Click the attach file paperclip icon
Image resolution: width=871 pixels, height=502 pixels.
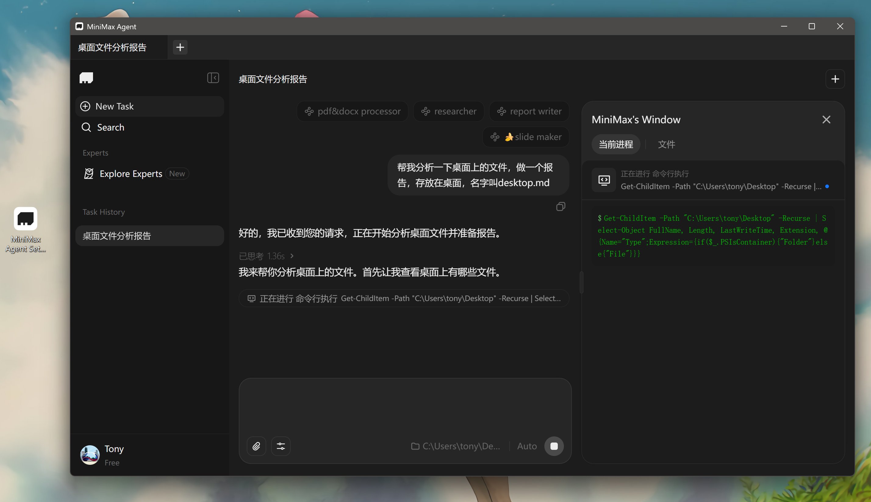256,446
